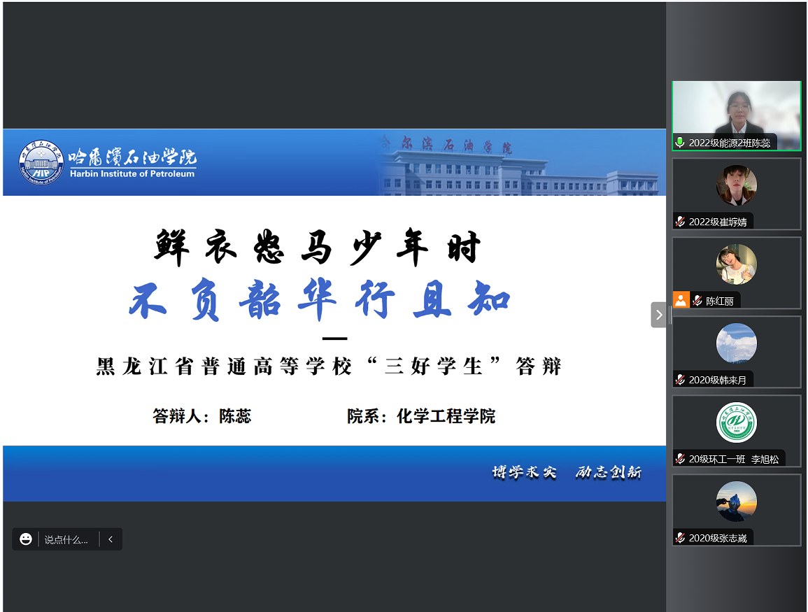Click the name label 陈红丽

tap(720, 301)
